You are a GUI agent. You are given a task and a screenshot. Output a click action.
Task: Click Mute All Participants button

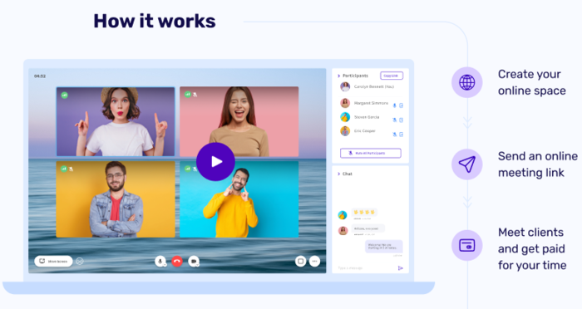371,153
